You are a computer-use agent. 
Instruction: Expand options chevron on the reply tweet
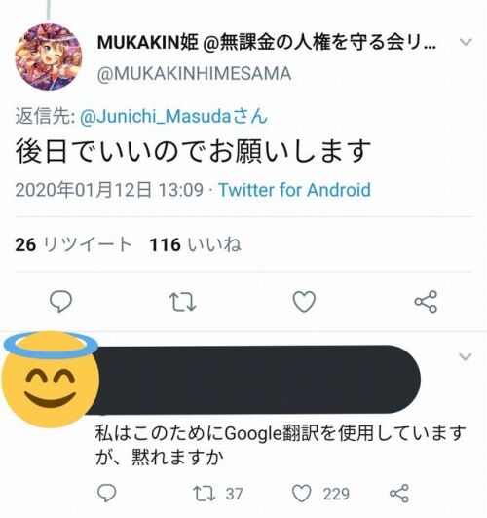click(466, 356)
